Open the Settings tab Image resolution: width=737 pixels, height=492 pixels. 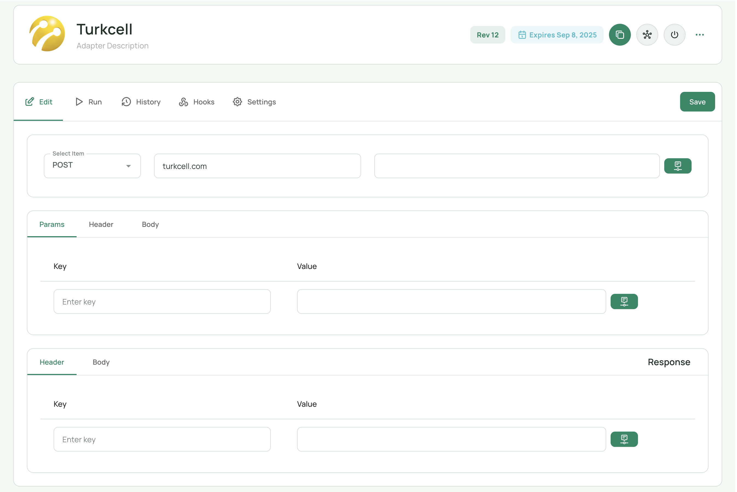(x=254, y=102)
